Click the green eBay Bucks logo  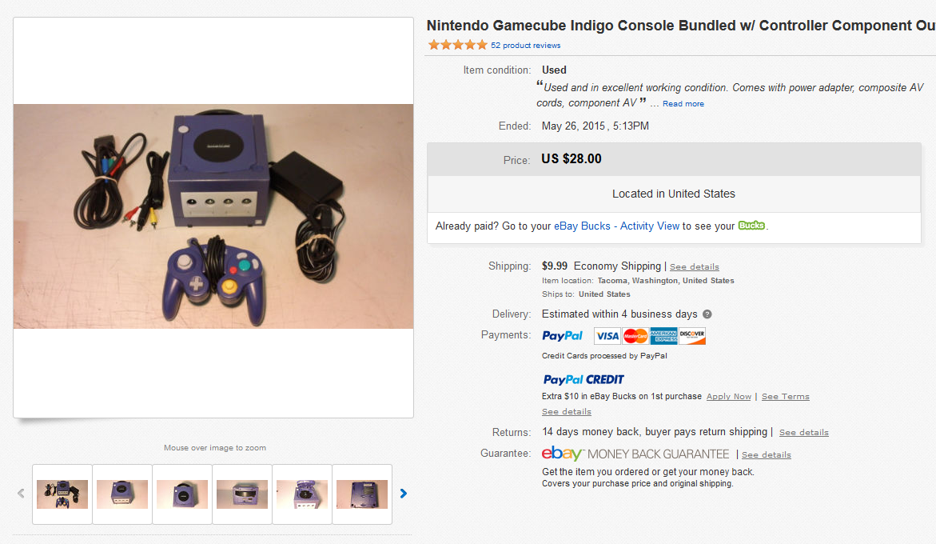click(x=751, y=225)
